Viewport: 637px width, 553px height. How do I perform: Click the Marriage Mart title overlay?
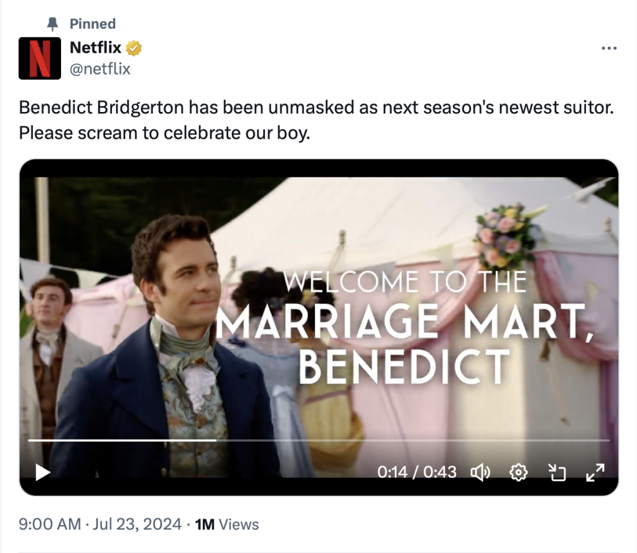point(404,328)
